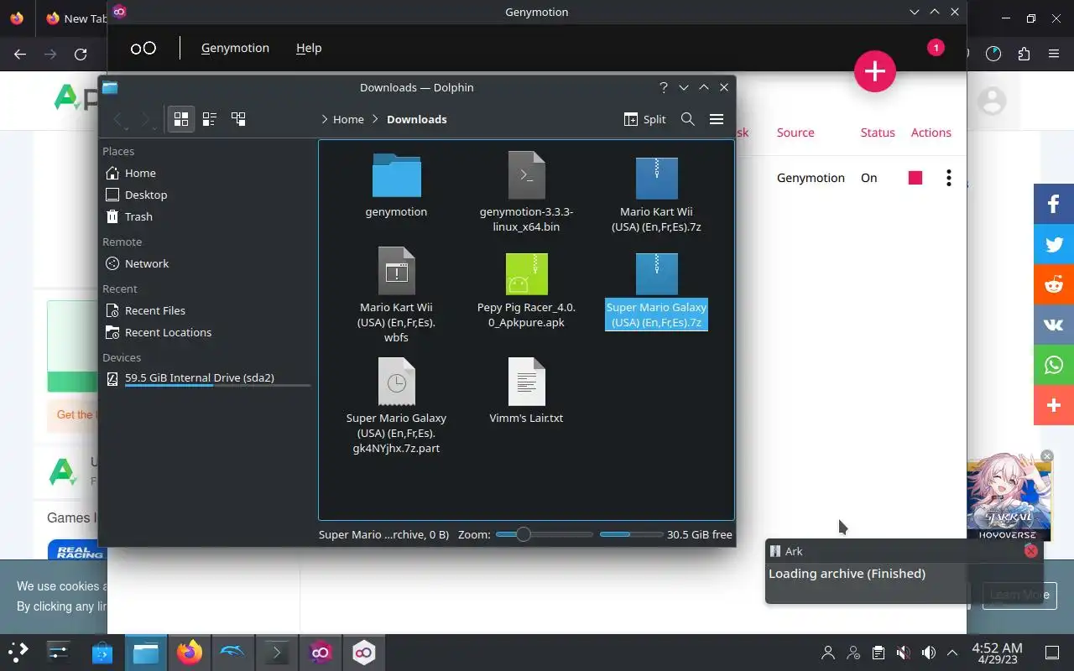Switch Dolphin to Icons view mode
The image size is (1074, 671).
(181, 119)
